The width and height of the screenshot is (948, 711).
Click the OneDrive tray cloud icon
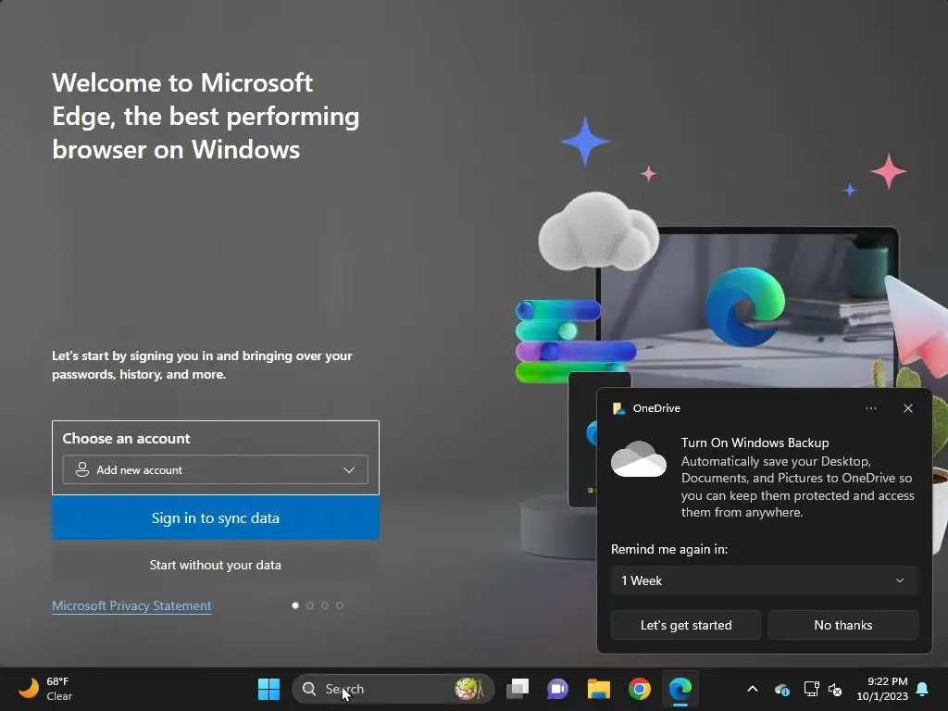781,689
